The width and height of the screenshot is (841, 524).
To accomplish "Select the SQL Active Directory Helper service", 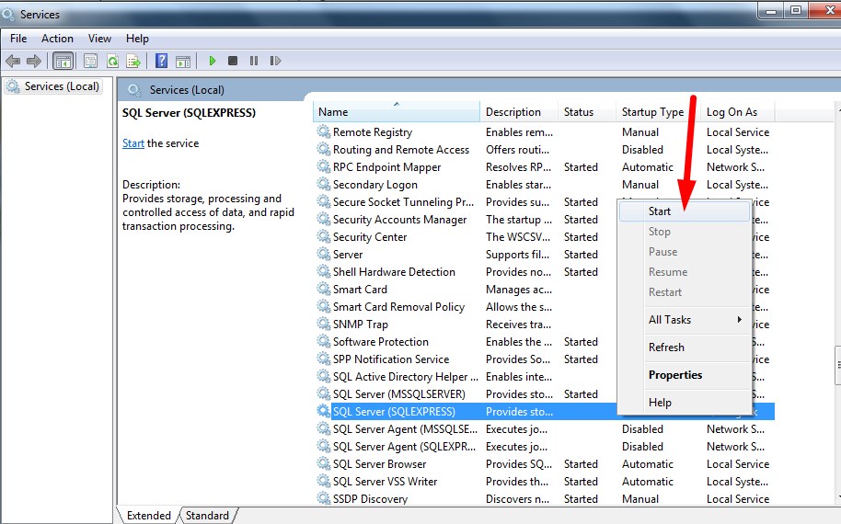I will coord(405,377).
